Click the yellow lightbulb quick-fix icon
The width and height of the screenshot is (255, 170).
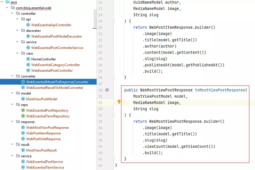(119, 102)
